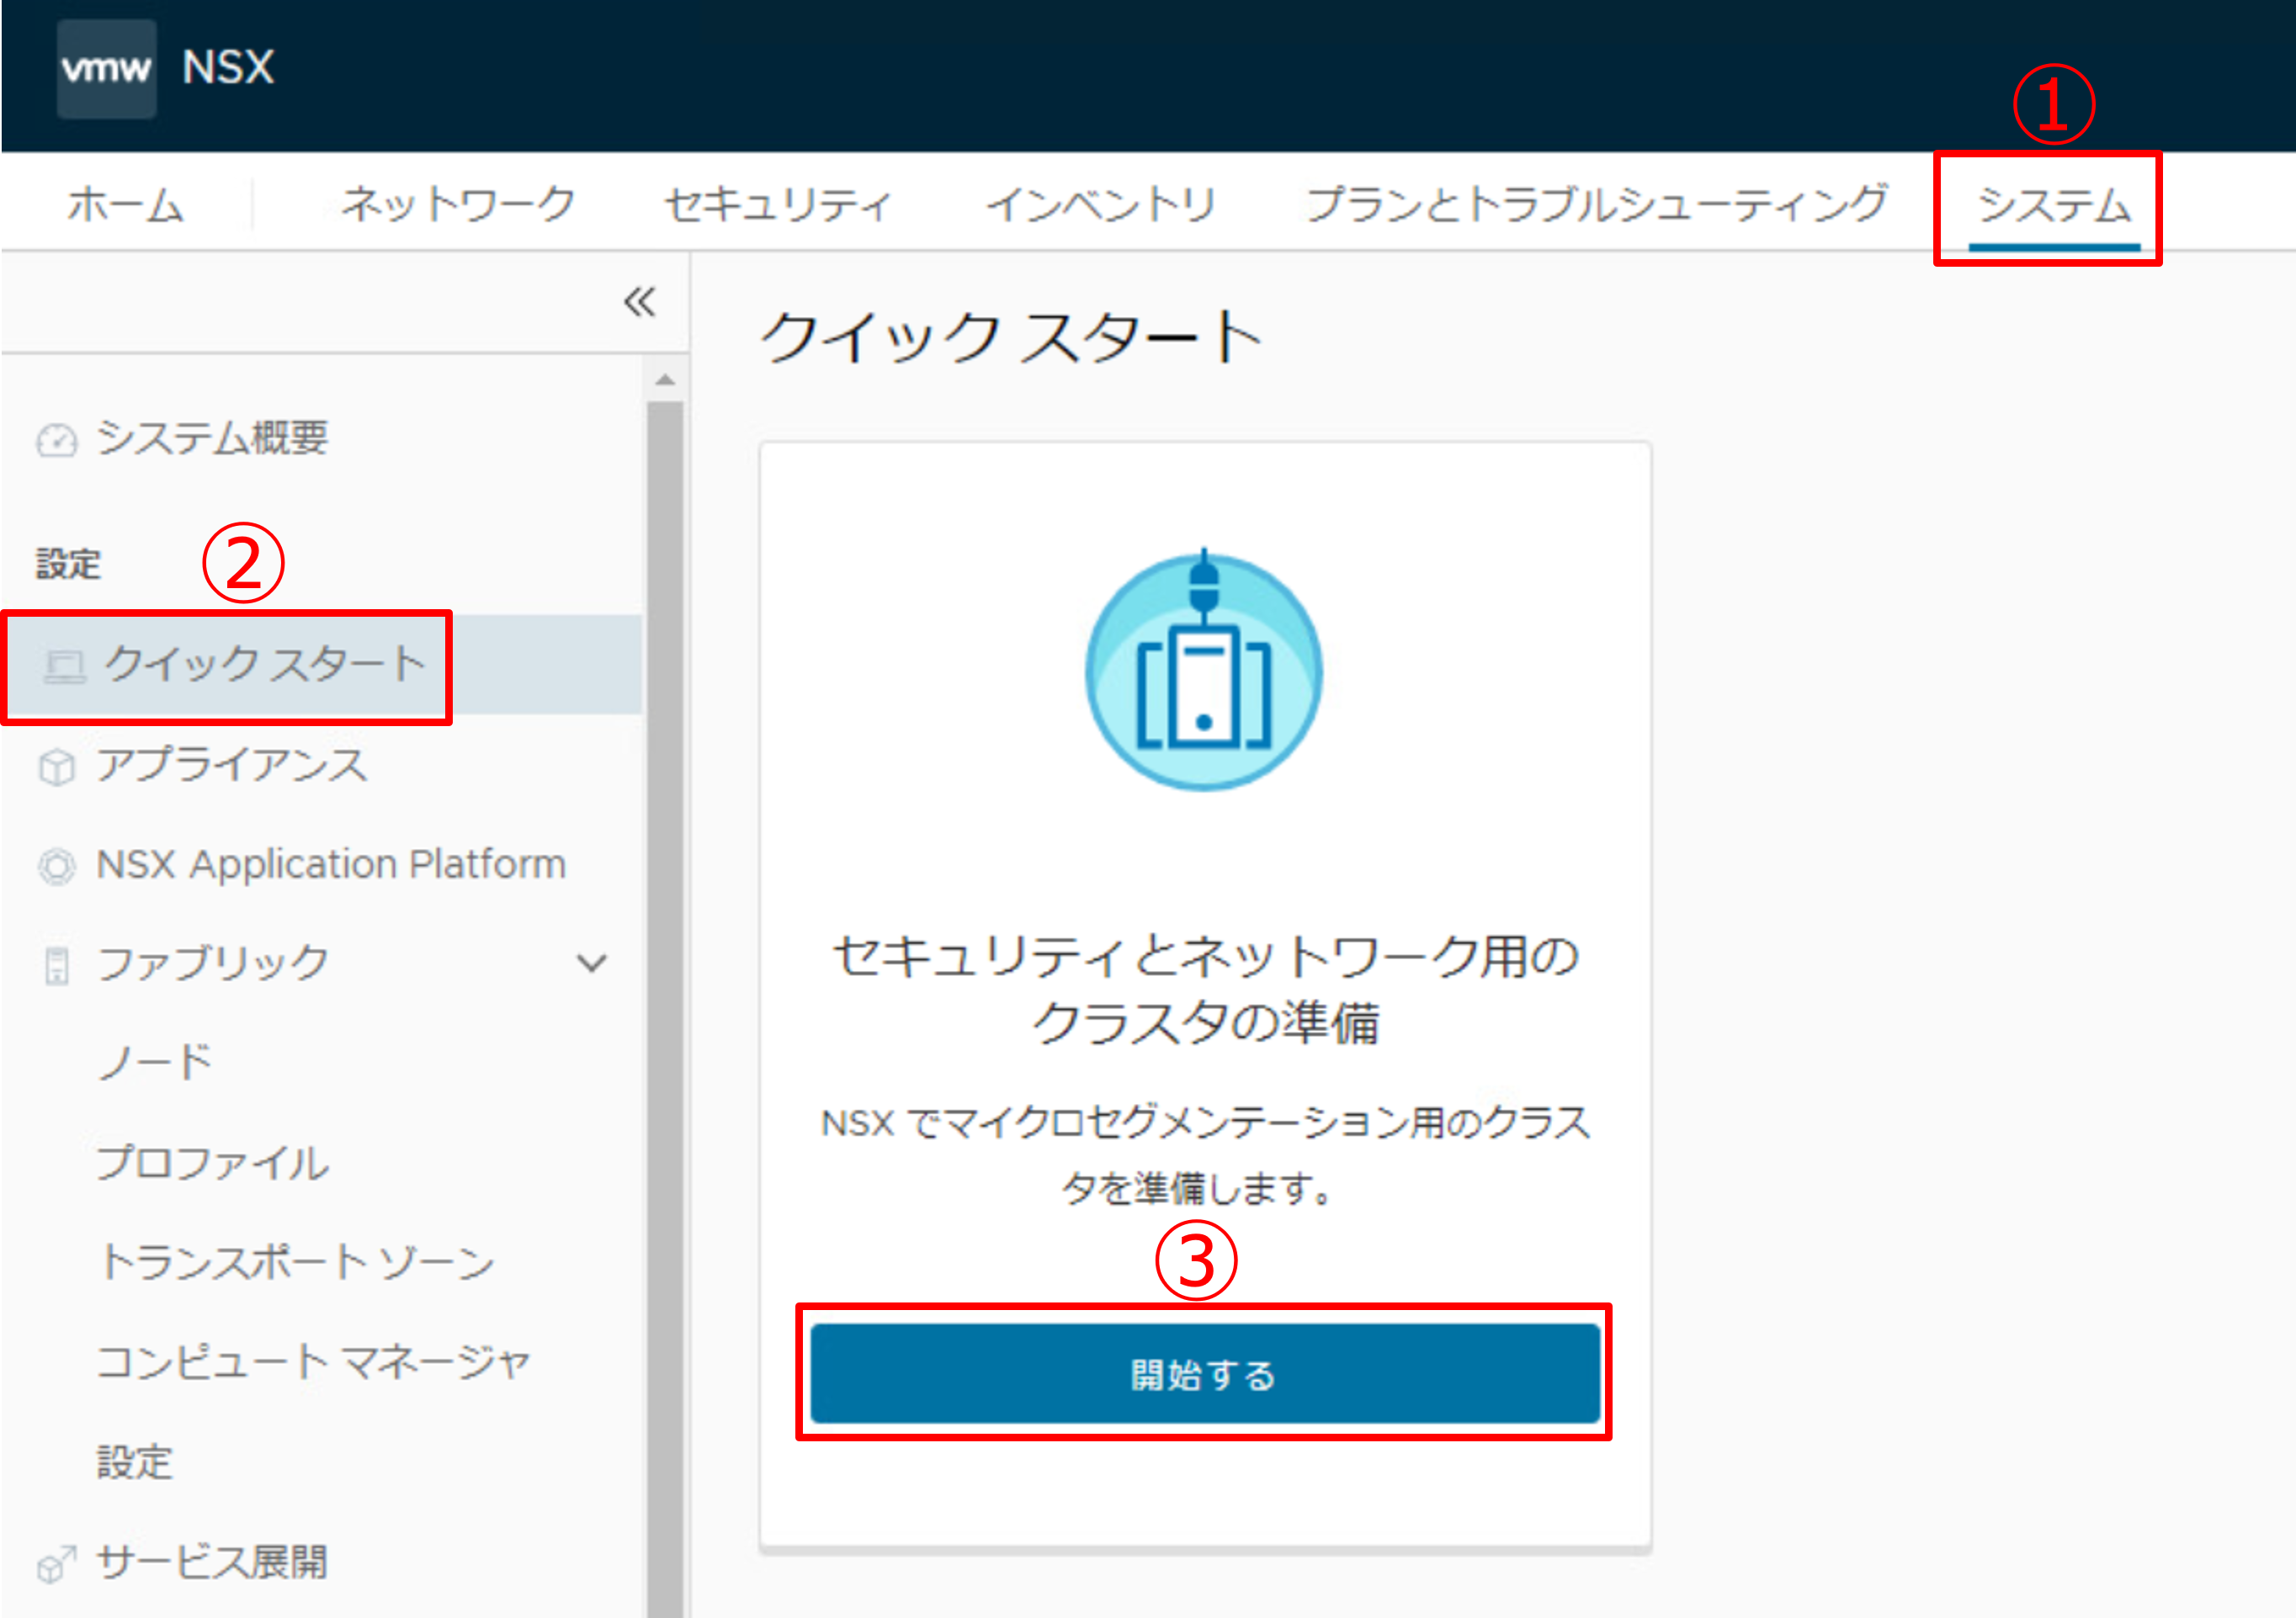Screen dimensions: 2296x1618
Task: Click the クイック スタート laptop icon
Action: [x=65, y=666]
